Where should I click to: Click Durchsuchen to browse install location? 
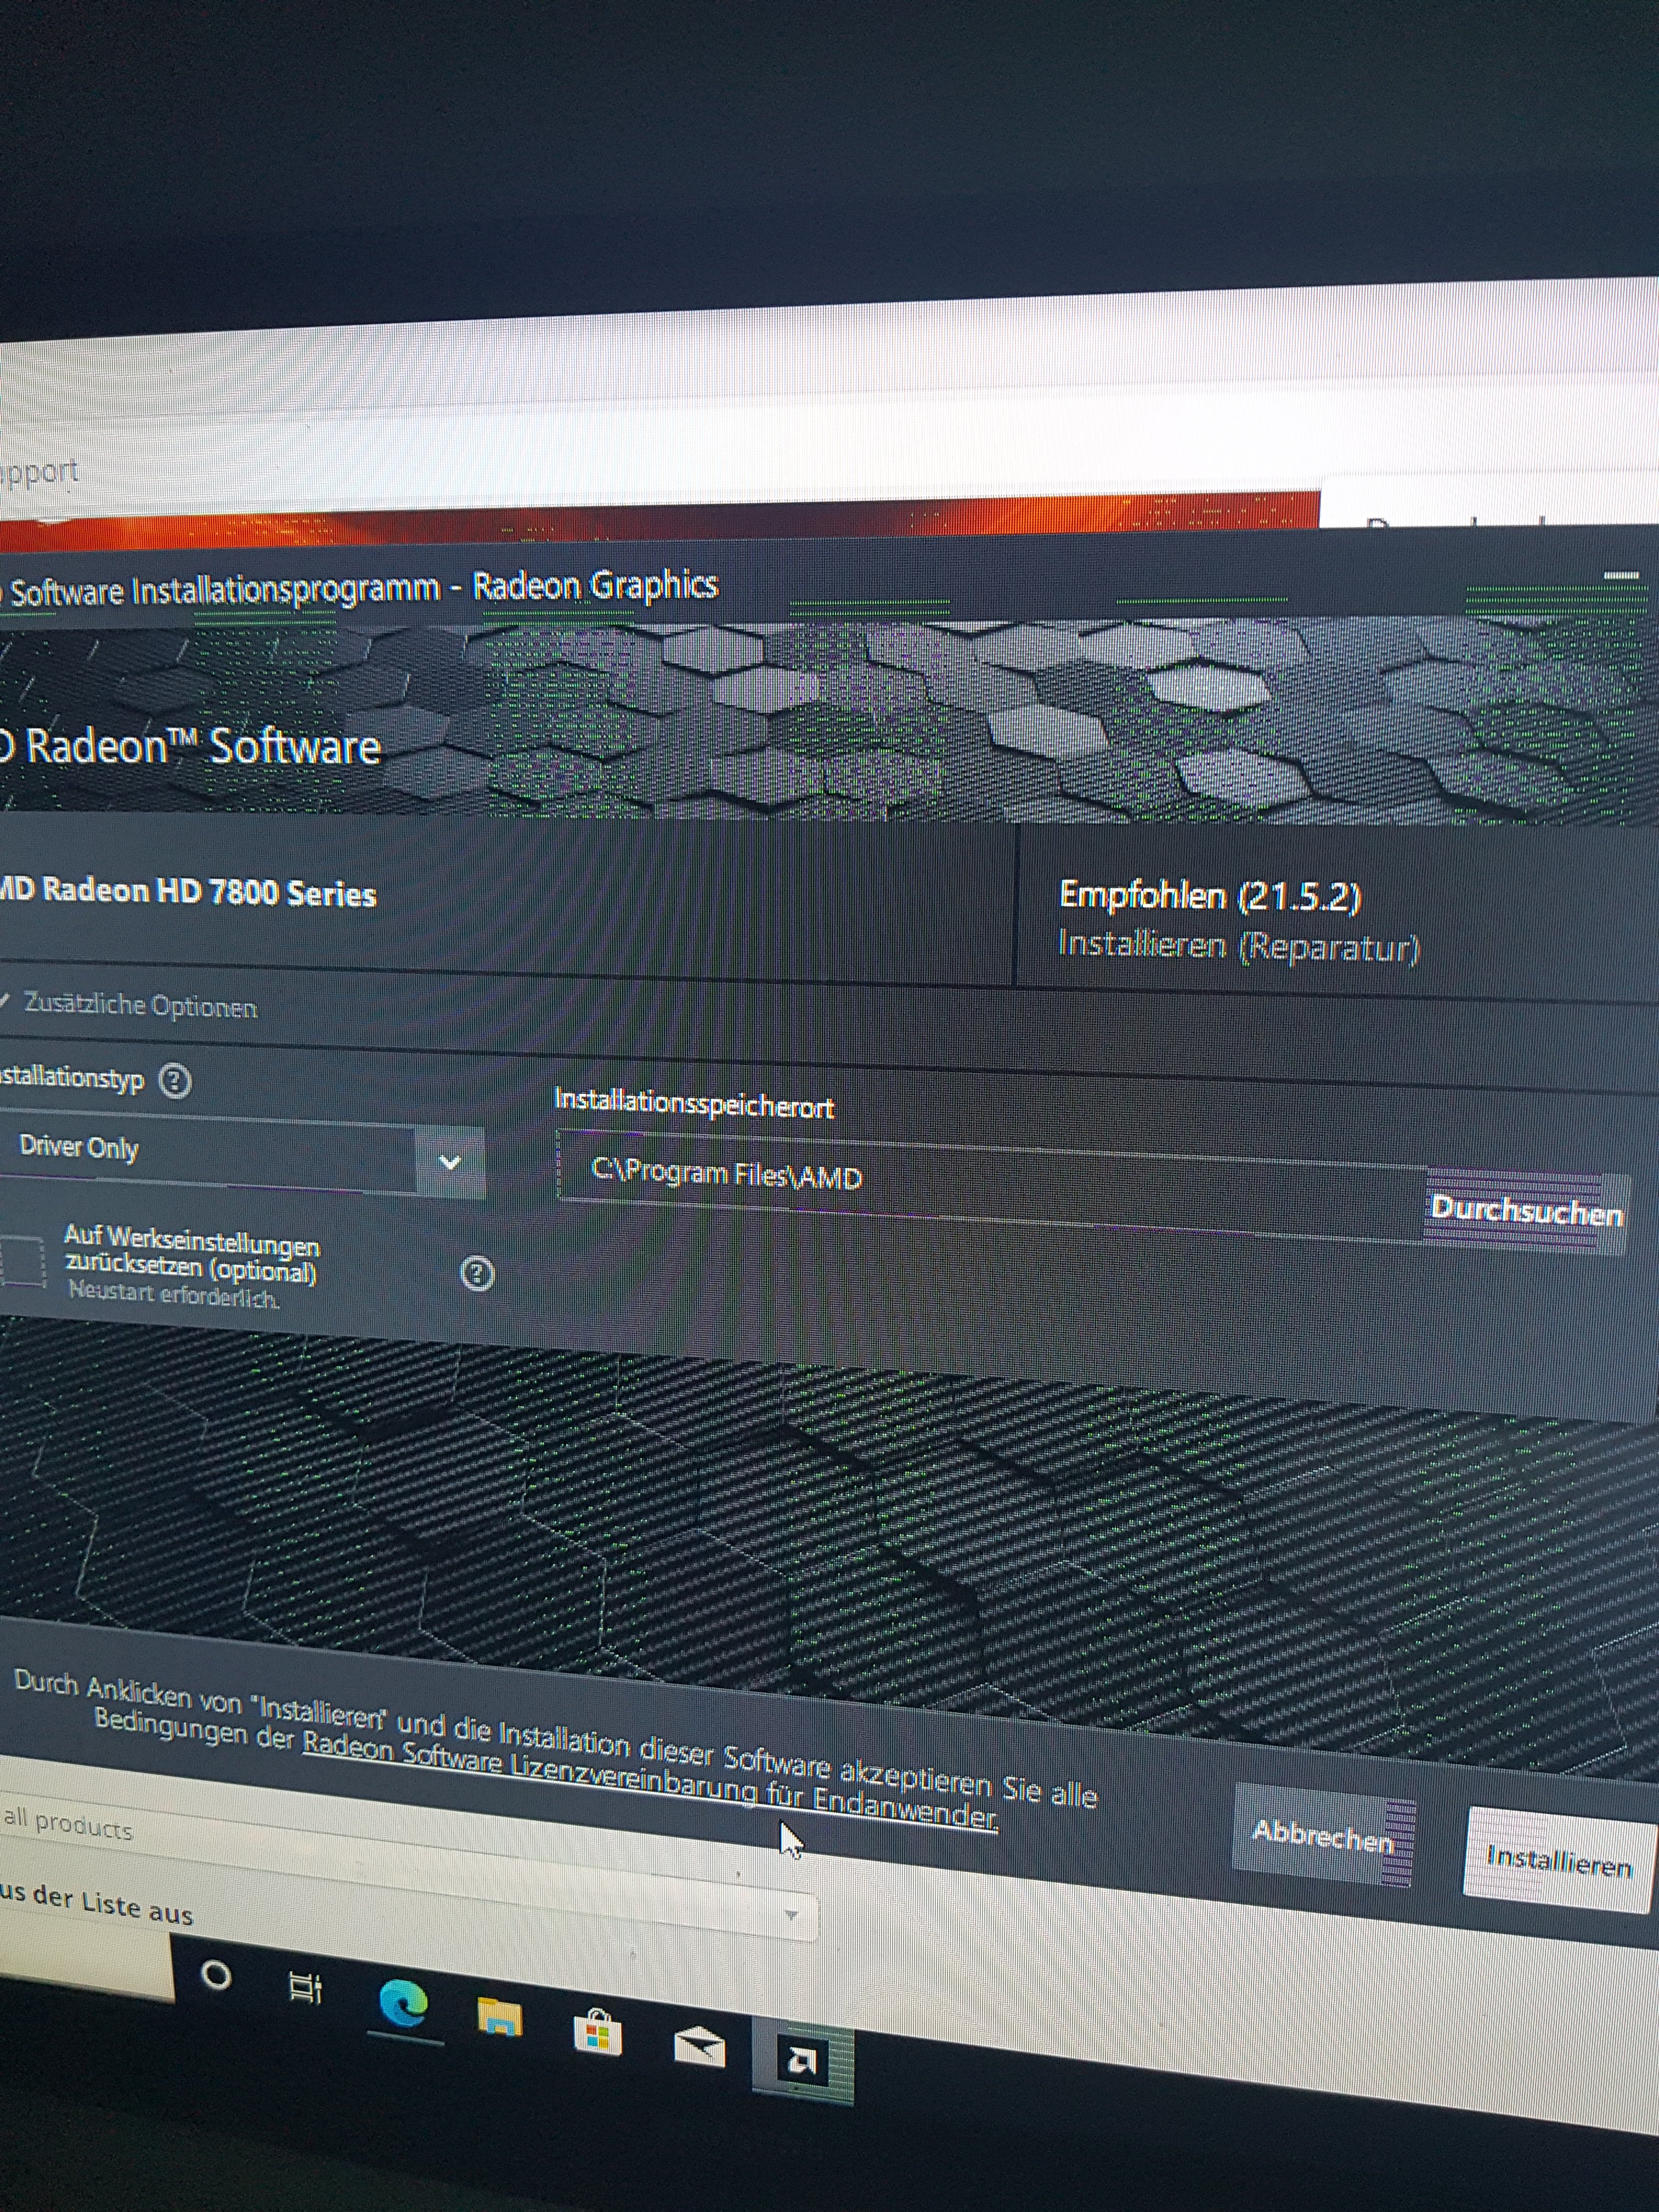1524,1210
